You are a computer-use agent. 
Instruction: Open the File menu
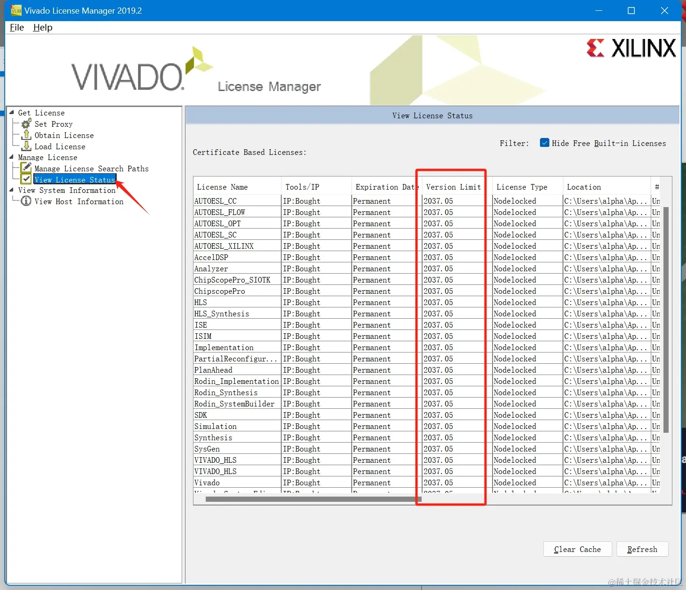(x=17, y=27)
